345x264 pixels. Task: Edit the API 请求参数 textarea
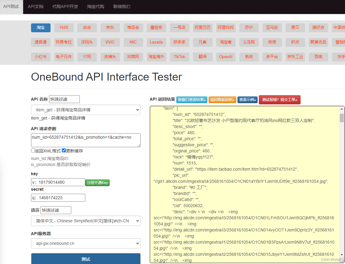click(86, 140)
